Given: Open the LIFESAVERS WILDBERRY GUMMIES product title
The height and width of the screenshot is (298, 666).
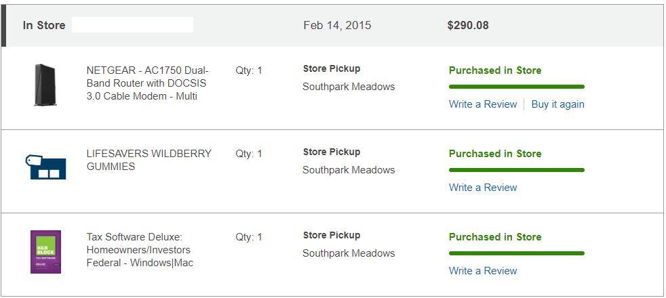Looking at the screenshot, I should pyautogui.click(x=149, y=160).
